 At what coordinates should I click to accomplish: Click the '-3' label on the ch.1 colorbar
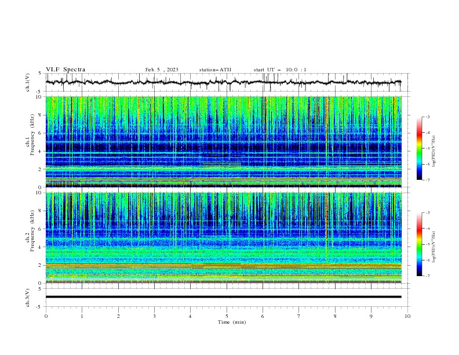click(x=427, y=117)
